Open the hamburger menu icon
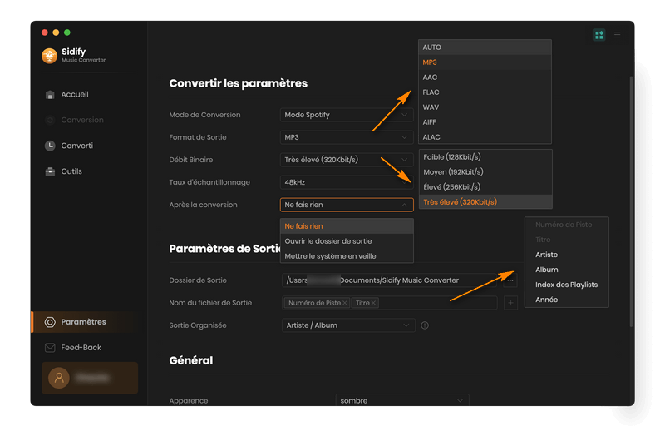Viewport: 665px width, 446px height. [x=617, y=35]
